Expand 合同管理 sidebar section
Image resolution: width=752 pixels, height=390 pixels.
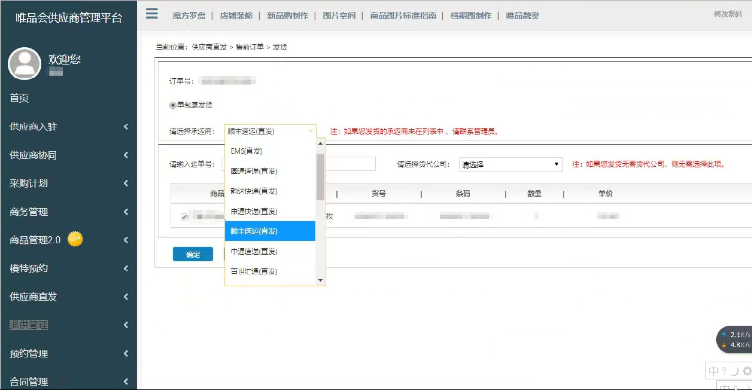(x=68, y=381)
